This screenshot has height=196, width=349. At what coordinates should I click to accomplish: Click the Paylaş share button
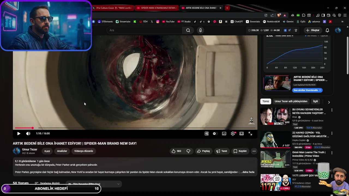click(x=203, y=151)
